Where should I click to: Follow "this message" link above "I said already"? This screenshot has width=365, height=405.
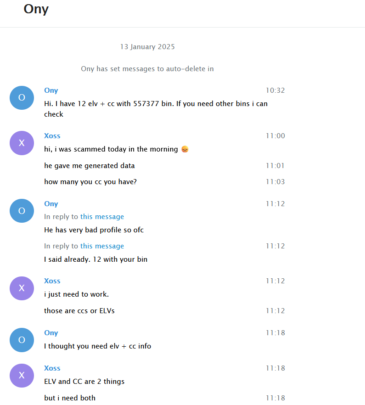coord(102,246)
